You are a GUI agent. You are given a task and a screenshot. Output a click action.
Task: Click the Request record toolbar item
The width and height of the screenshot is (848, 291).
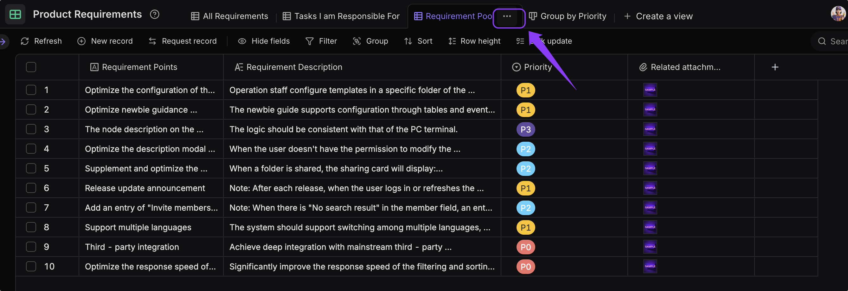pyautogui.click(x=183, y=41)
